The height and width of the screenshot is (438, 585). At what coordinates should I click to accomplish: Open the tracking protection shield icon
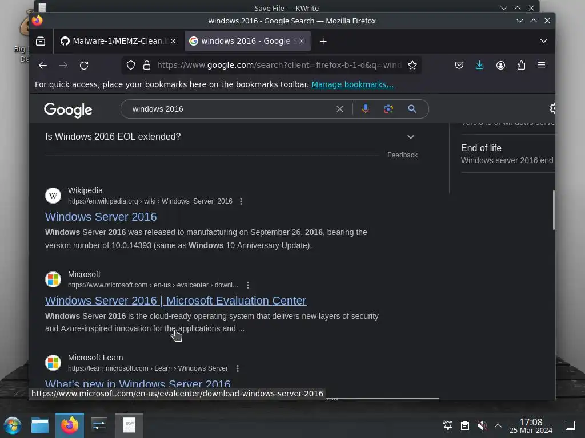(x=131, y=65)
